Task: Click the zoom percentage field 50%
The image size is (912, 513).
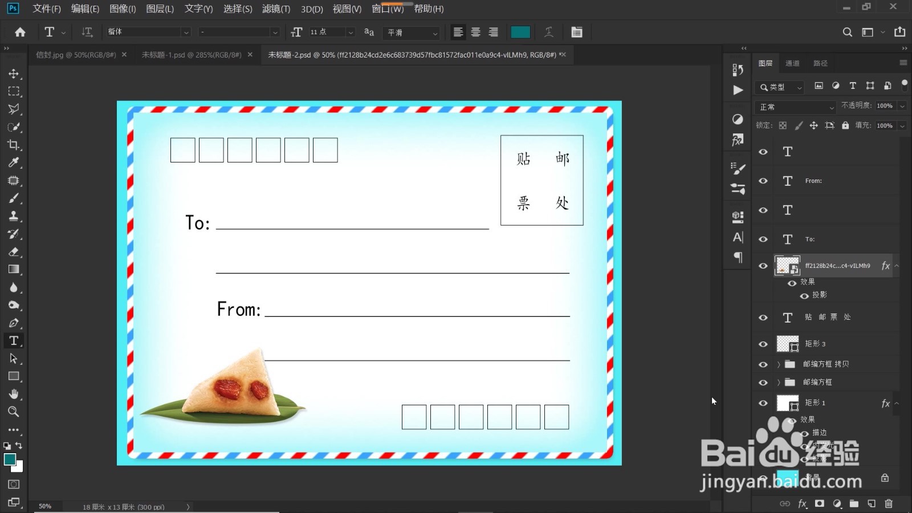Action: coord(45,506)
